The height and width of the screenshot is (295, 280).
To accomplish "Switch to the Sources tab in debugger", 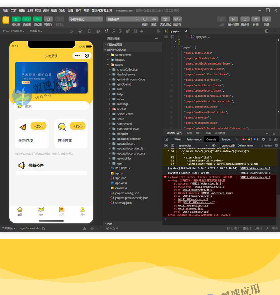I will (x=226, y=139).
